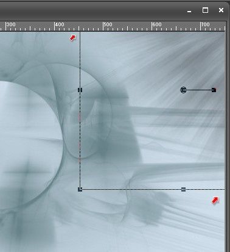
Task: Click the 500 mark on the horizontal ruler
Action: pos(108,24)
